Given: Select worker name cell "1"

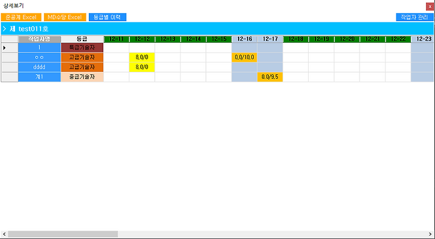Looking at the screenshot, I should point(39,48).
